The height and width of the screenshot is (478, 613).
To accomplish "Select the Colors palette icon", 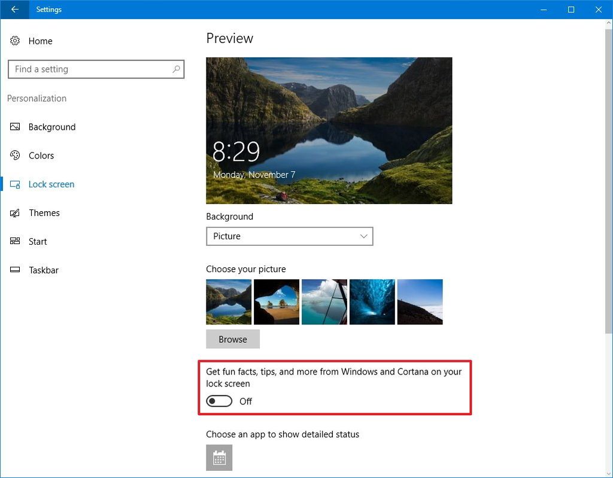I will tap(14, 156).
